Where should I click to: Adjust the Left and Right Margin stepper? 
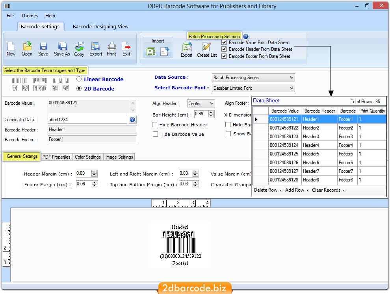point(195,174)
